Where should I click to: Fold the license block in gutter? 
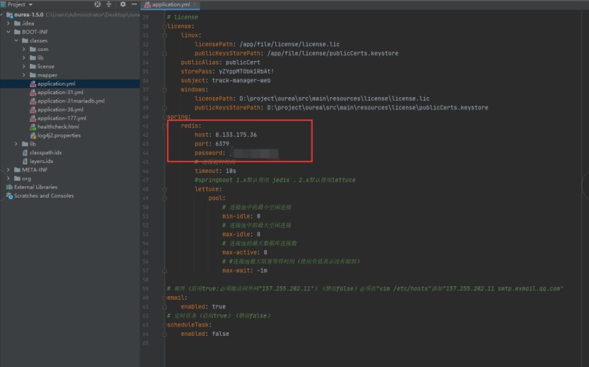164,26
